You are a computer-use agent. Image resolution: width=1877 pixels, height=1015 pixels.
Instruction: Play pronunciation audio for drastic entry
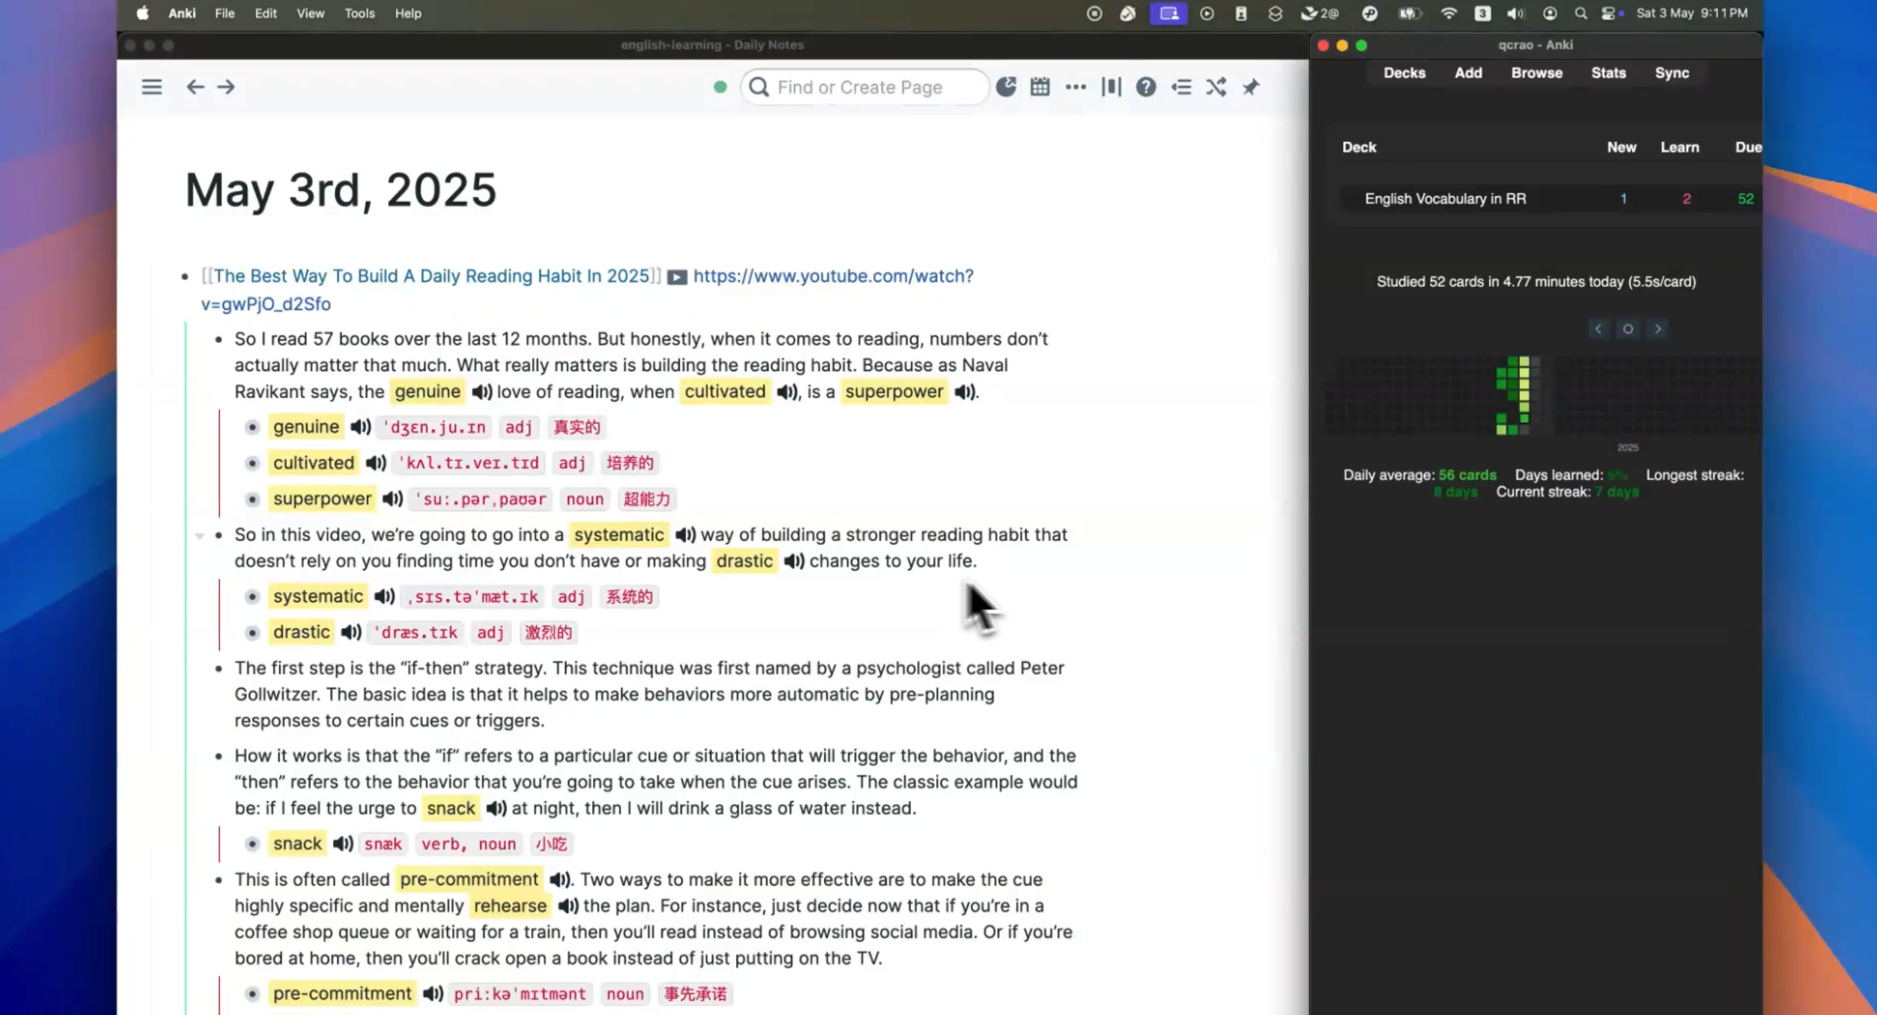pos(351,632)
